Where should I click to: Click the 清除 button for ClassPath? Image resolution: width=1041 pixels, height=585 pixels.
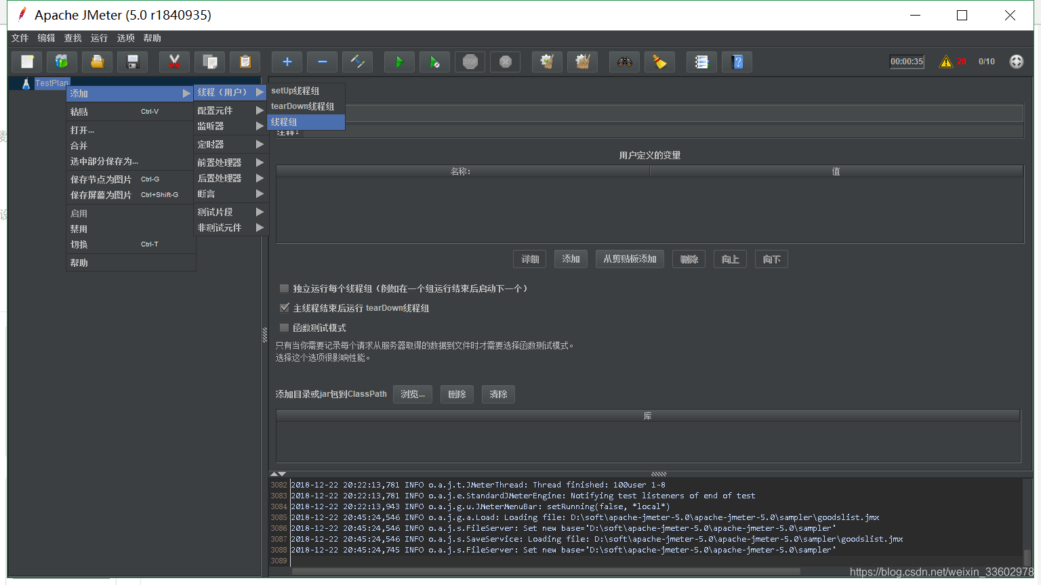(498, 394)
